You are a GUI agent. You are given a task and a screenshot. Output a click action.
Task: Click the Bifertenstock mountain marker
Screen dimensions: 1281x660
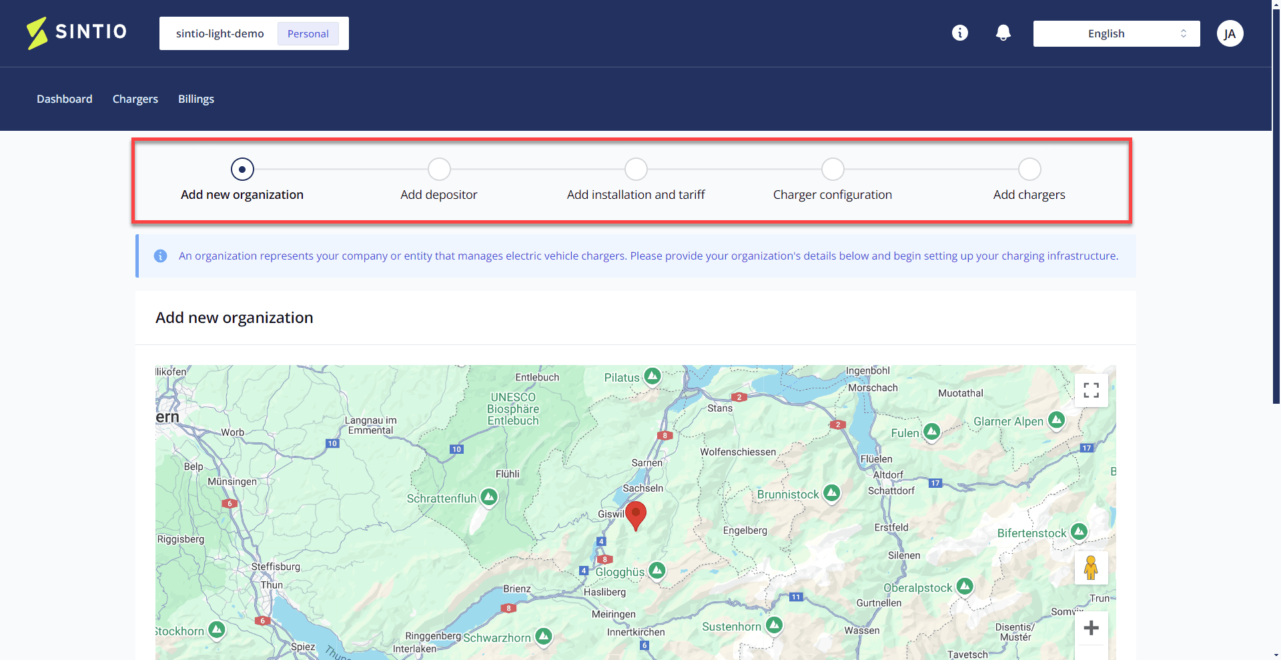coord(1079,532)
